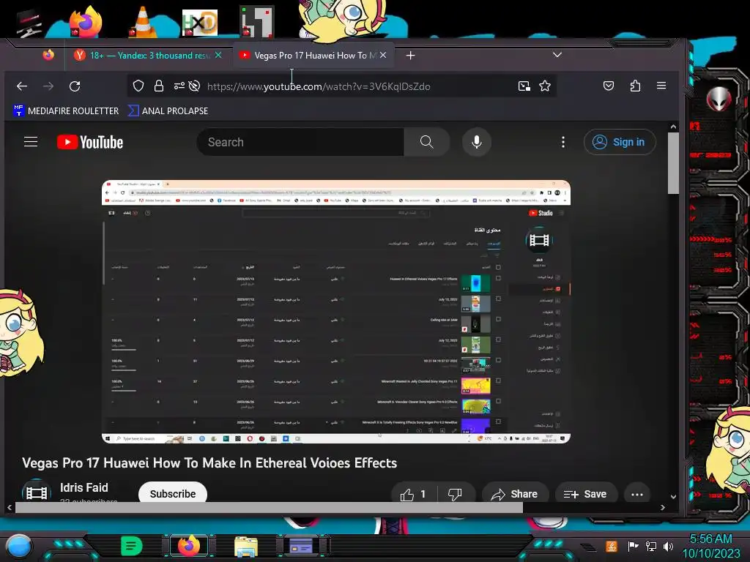Click the Sign in button

coord(620,142)
